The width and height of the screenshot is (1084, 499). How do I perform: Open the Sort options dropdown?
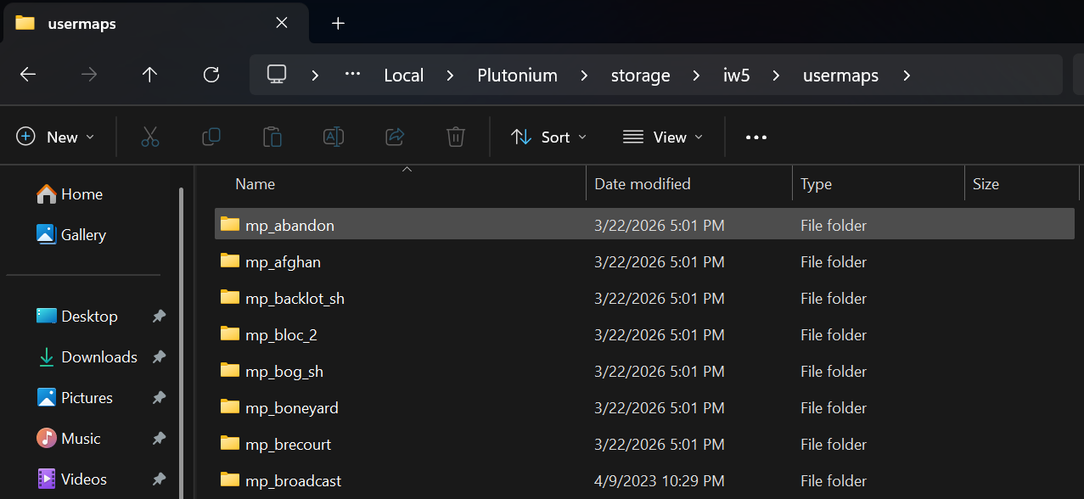[549, 137]
